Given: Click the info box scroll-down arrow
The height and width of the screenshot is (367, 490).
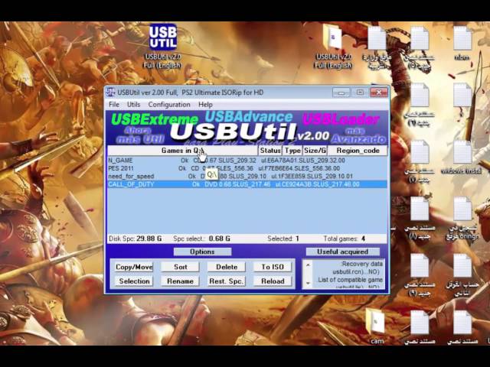Looking at the screenshot, I should pos(308,284).
